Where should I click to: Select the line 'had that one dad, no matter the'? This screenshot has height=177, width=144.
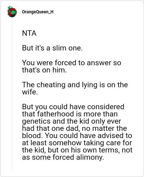[75, 128]
